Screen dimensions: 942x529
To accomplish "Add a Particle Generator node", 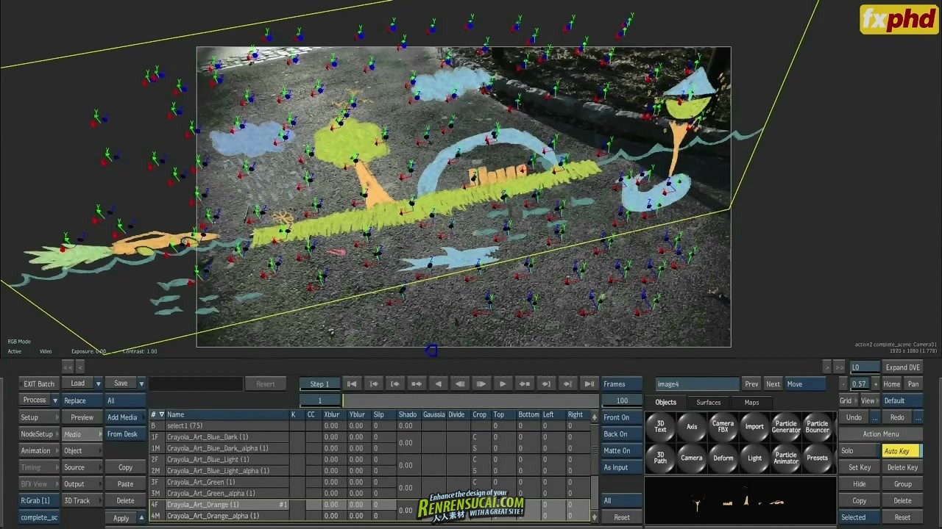I will click(786, 426).
